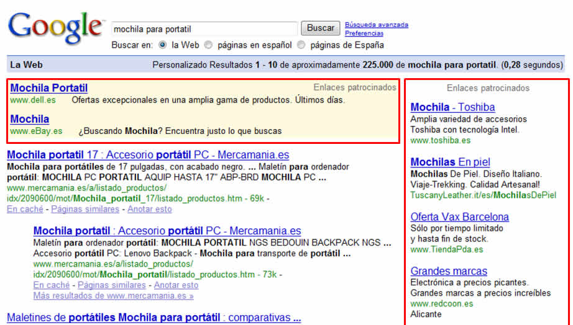Open the Mochila eBay sponsored link
Image resolution: width=573 pixels, height=325 pixels.
[x=30, y=119]
